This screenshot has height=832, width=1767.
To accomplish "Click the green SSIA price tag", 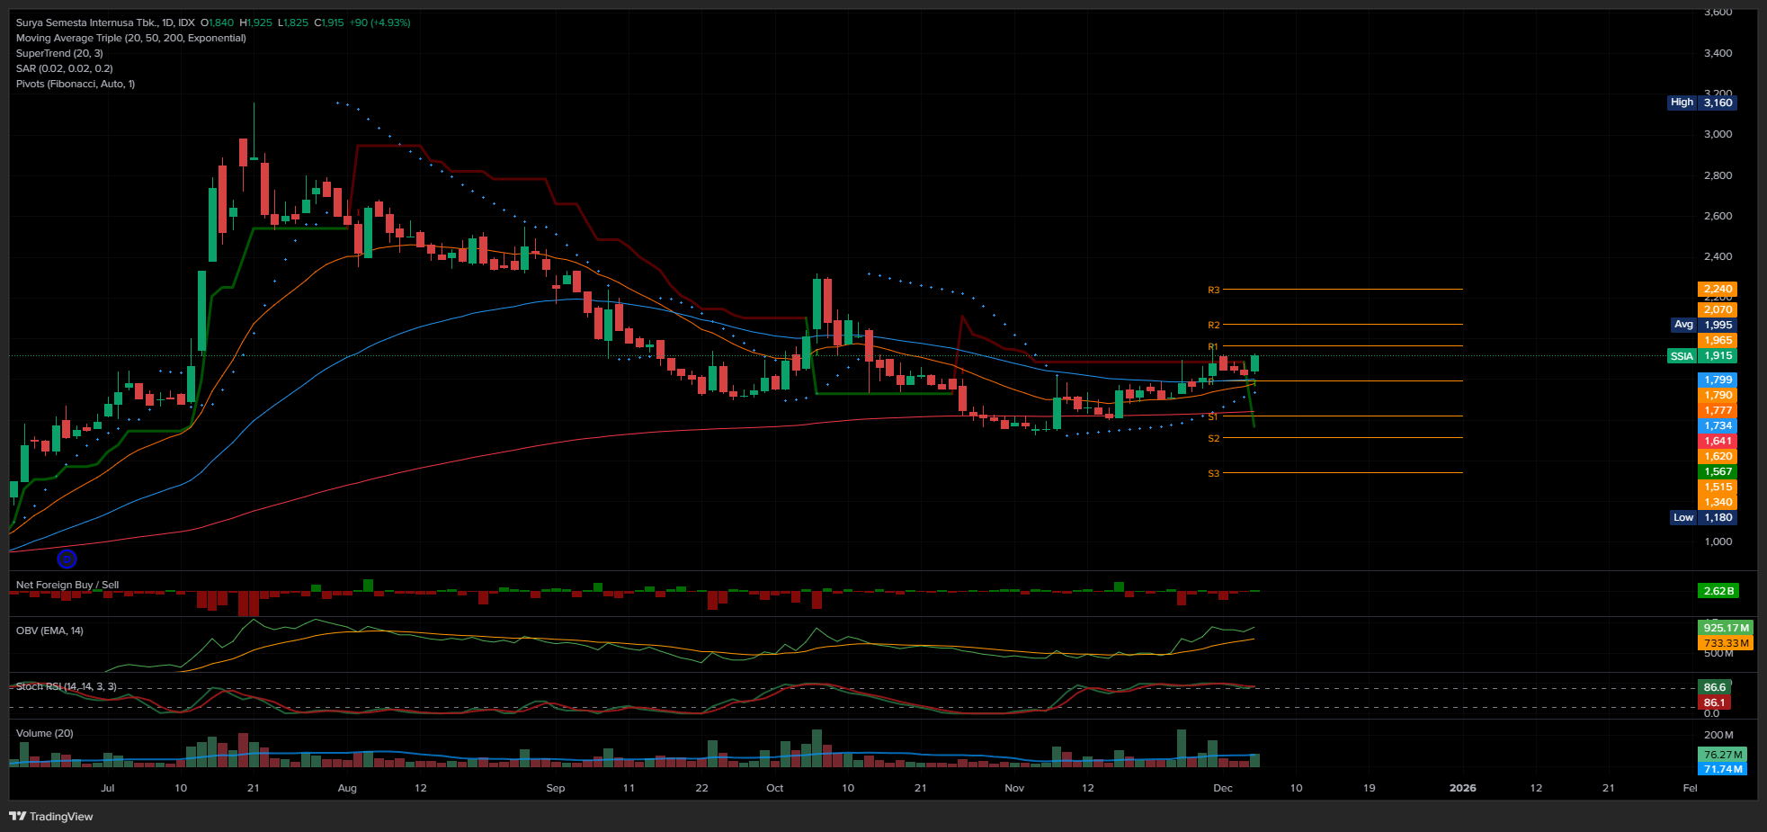I will point(1681,356).
